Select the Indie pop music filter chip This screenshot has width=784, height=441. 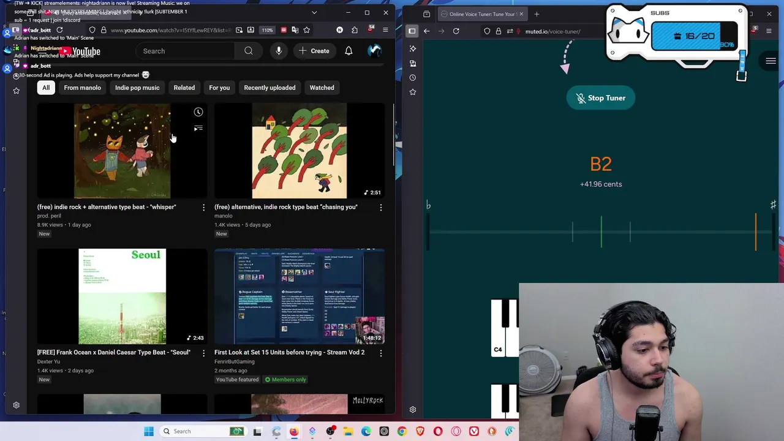[x=137, y=88]
